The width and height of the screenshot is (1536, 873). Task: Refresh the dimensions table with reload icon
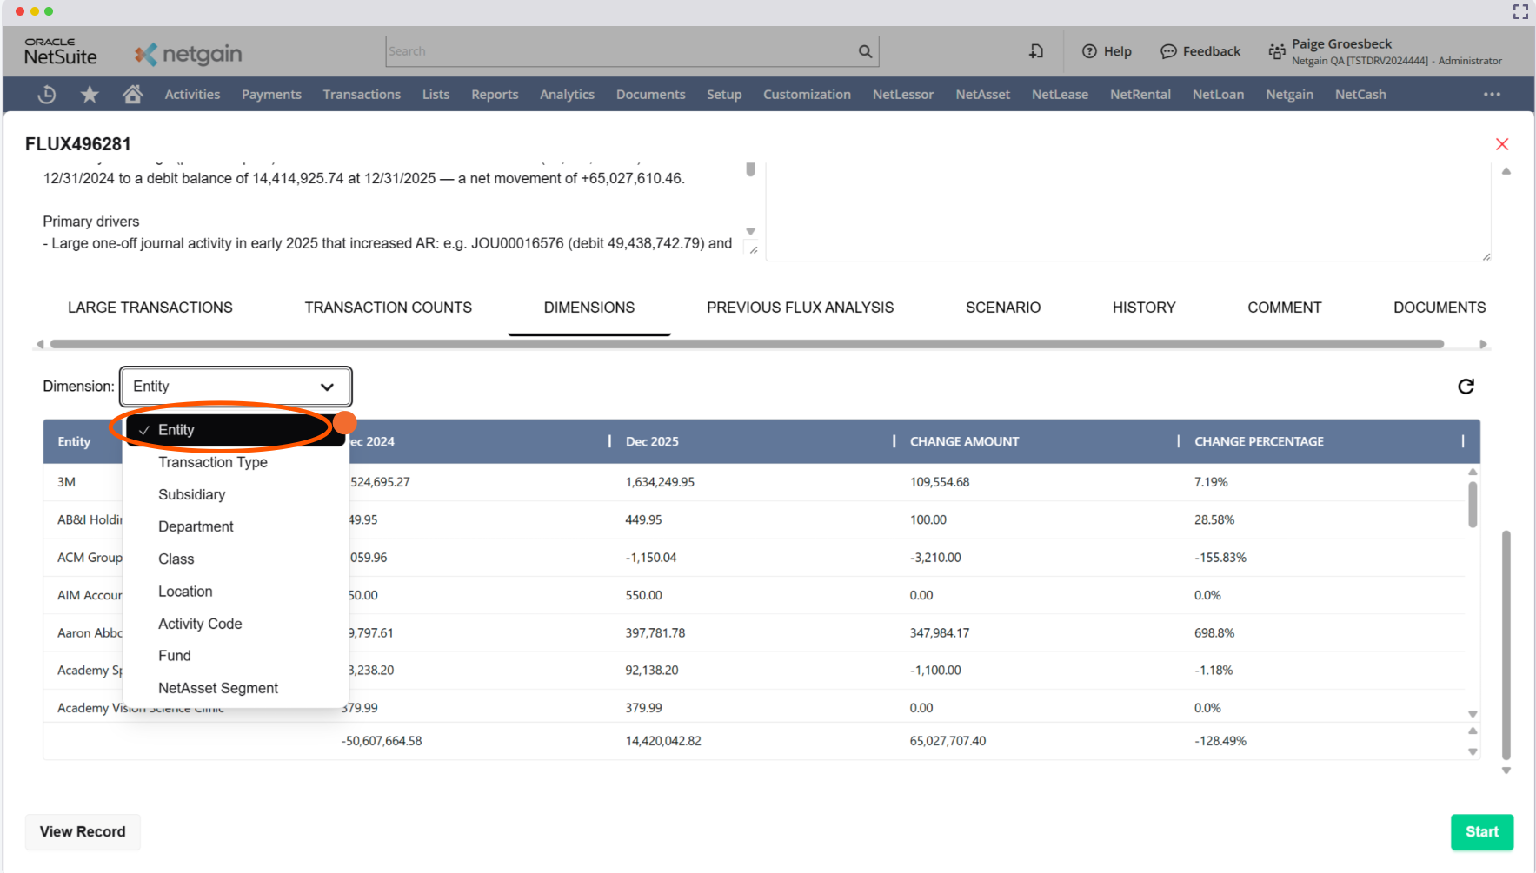pyautogui.click(x=1466, y=387)
